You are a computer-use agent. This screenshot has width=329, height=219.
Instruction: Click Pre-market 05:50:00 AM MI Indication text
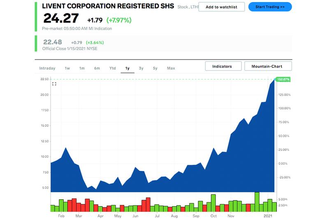point(77,28)
